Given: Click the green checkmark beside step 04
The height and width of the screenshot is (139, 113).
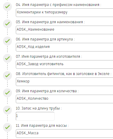Looking at the screenshot, I should 7,7.
